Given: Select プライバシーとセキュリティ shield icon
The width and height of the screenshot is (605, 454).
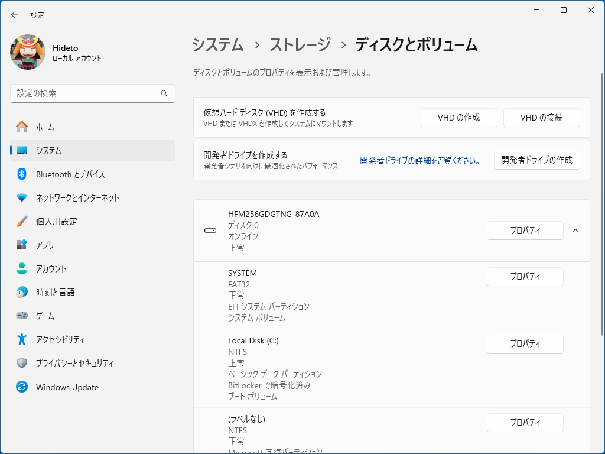Looking at the screenshot, I should (x=21, y=363).
